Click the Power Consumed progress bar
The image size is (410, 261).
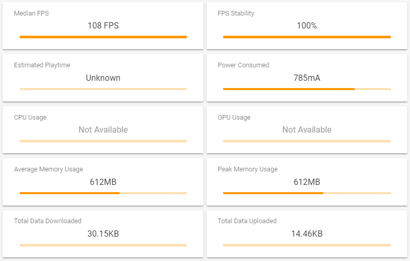point(307,89)
